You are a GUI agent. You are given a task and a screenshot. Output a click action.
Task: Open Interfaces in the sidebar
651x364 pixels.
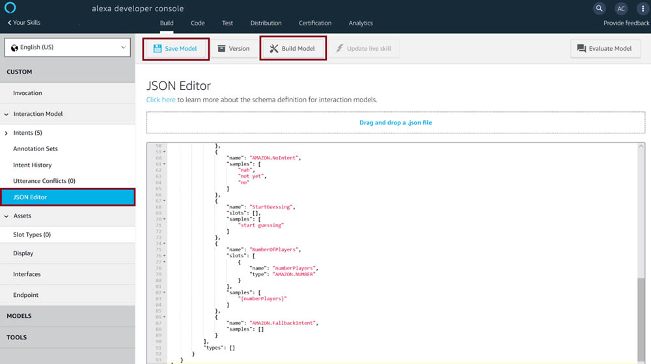click(67, 274)
